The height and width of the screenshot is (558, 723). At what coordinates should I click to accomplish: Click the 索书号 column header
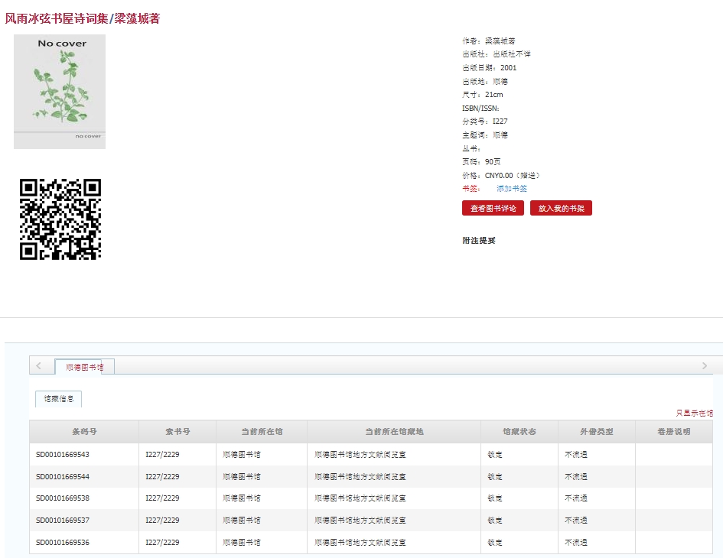tap(177, 432)
